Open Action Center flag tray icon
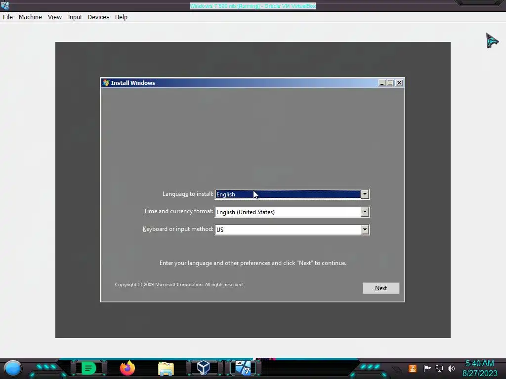Image resolution: width=506 pixels, height=379 pixels. pos(427,368)
